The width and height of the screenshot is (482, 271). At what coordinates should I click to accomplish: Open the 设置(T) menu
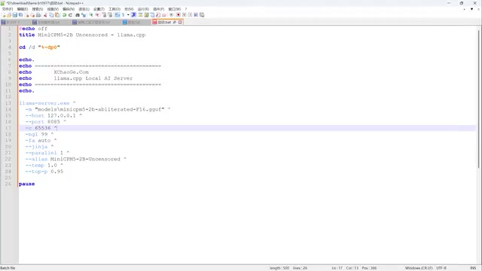click(99, 9)
